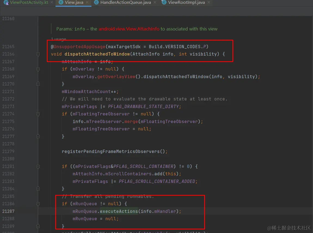
Task: Collapse the PFLAG_SCROLL_CONTAINER if-block at line 21281
Action: [x=38, y=167]
